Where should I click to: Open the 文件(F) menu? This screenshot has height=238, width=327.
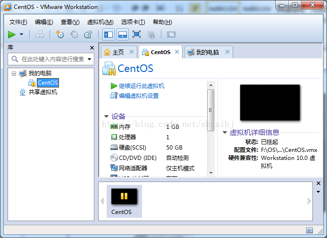[18, 22]
